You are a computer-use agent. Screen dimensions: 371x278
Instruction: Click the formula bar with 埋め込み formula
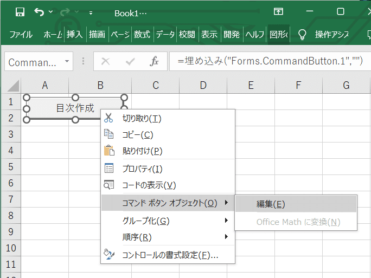tap(270, 61)
